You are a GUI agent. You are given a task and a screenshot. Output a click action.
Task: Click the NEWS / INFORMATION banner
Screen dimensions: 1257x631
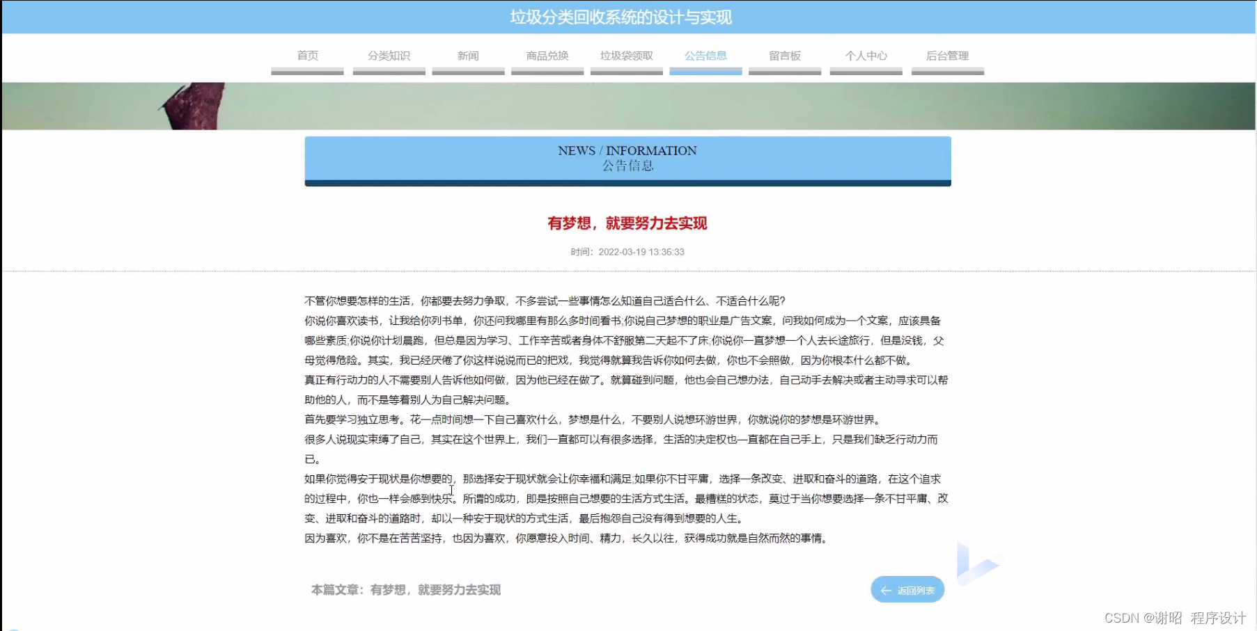[627, 158]
